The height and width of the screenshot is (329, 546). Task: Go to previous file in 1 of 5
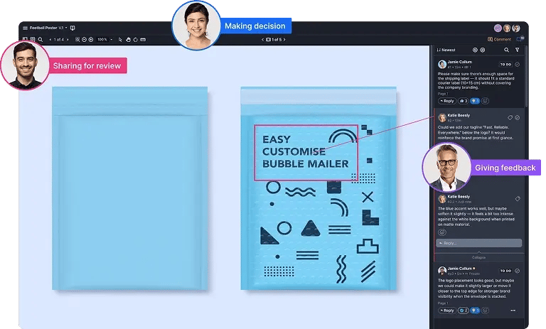[x=263, y=40]
